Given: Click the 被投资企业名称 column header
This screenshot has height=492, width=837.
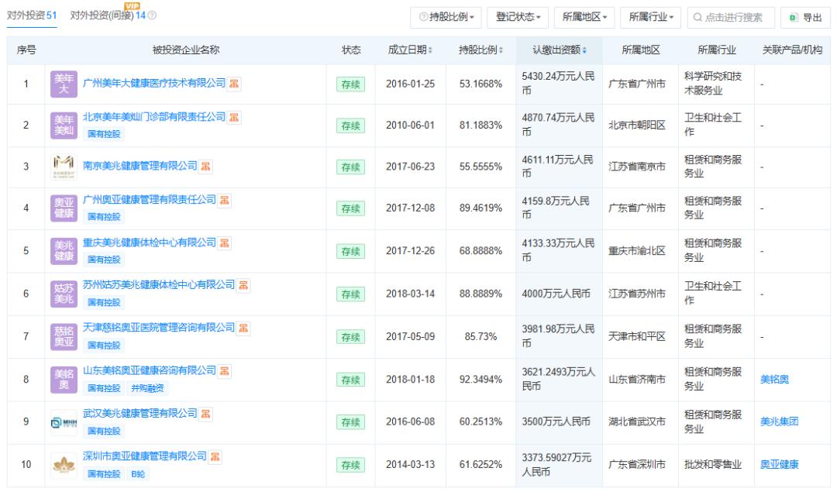Looking at the screenshot, I should [186, 50].
